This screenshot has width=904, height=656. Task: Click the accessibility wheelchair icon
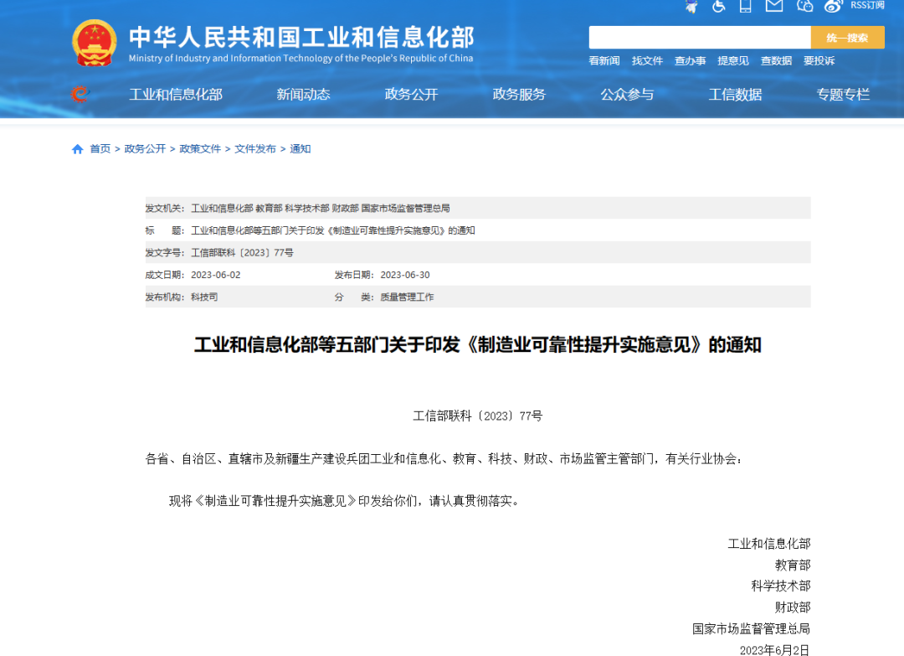[x=719, y=6]
